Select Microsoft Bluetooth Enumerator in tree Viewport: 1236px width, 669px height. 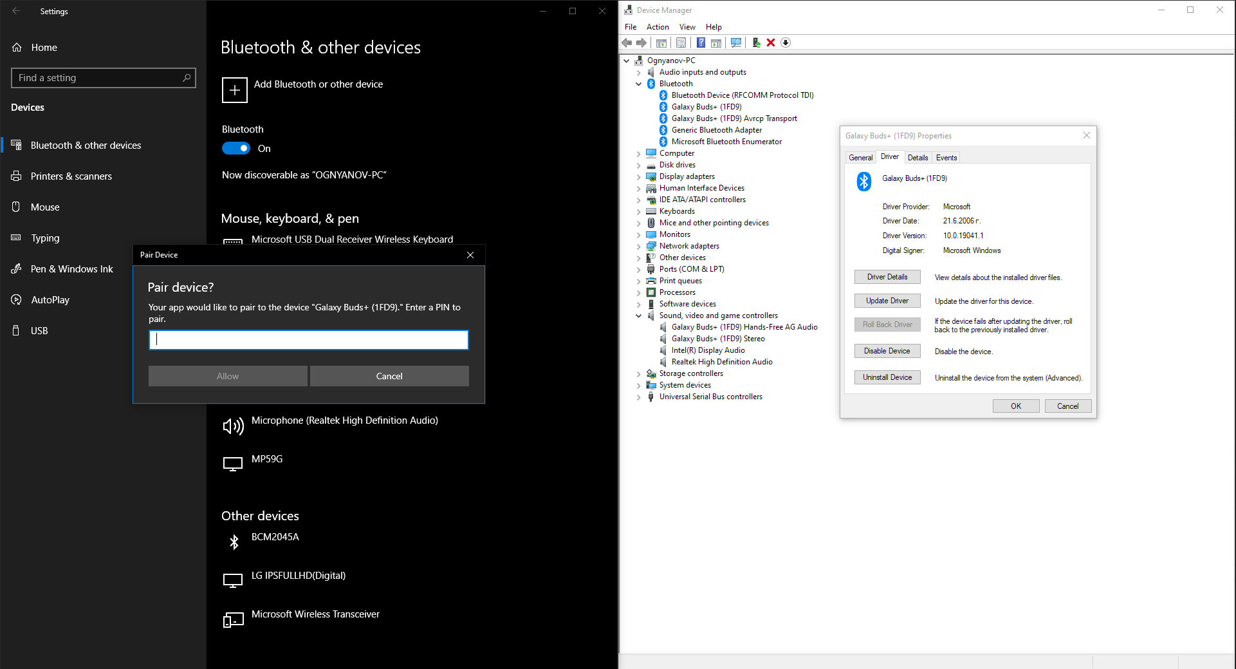pos(726,142)
